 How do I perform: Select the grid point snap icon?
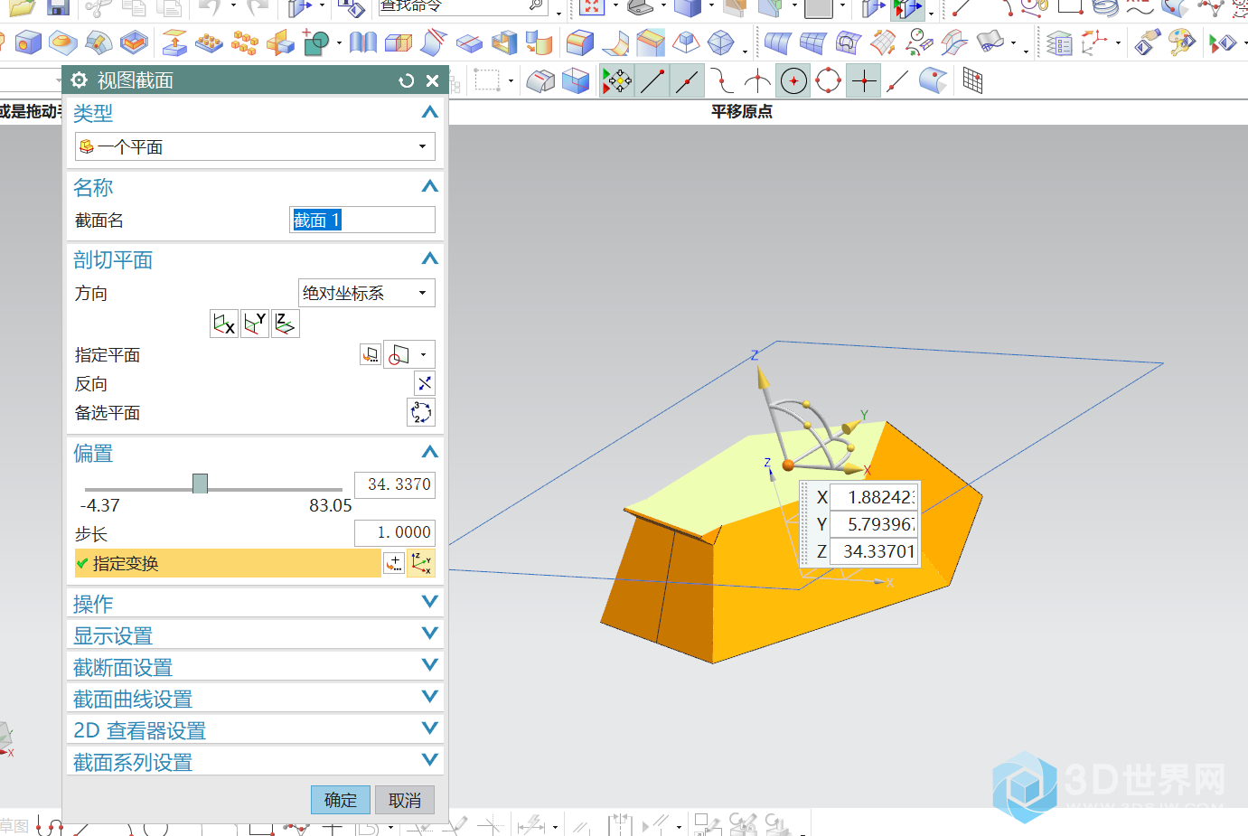[972, 81]
